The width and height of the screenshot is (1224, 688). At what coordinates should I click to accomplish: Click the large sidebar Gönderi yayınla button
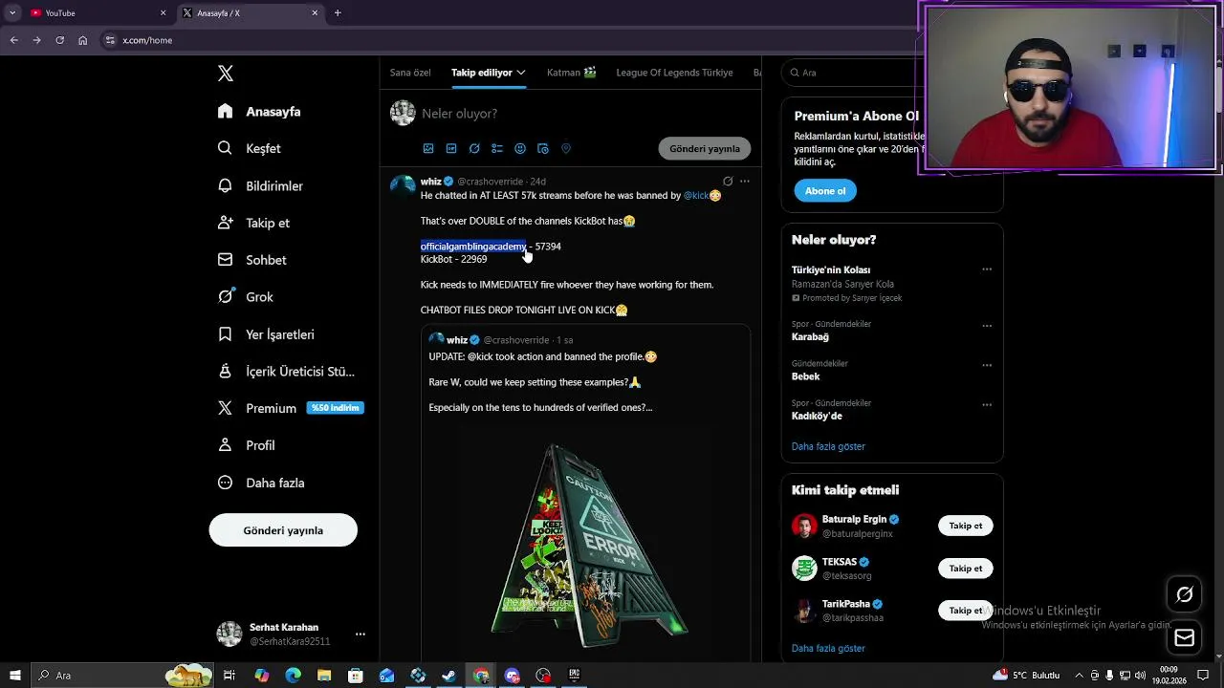[283, 530]
